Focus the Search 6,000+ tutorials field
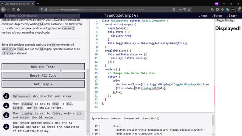This screenshot has height=136, width=242. pyautogui.click(x=42, y=15)
